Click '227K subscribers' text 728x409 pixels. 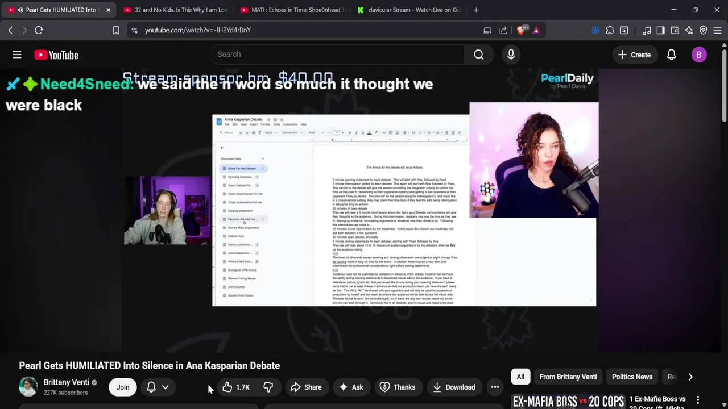65,393
